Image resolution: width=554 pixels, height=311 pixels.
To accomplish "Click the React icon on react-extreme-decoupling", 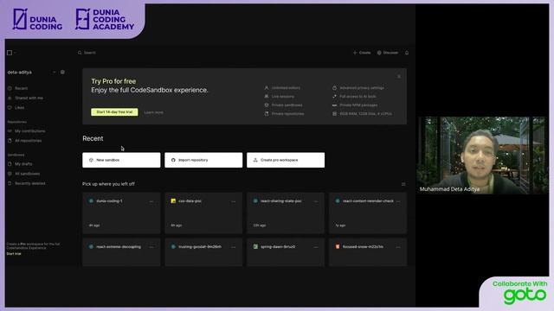I will point(91,246).
